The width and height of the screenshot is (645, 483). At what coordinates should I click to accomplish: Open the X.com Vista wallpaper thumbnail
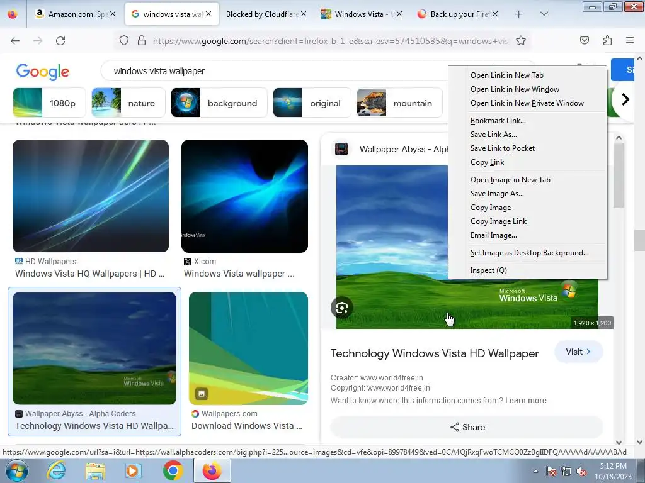pos(244,196)
